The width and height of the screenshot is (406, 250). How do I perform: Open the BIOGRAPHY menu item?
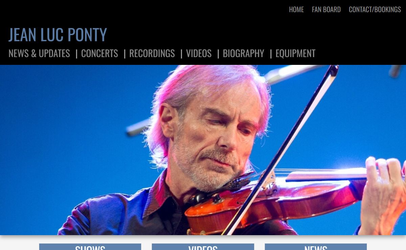[243, 53]
